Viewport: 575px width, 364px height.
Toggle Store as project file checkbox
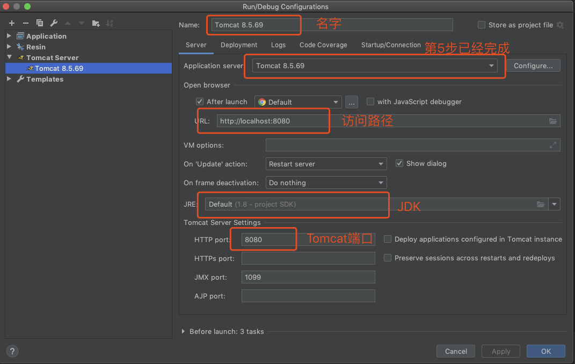[482, 25]
